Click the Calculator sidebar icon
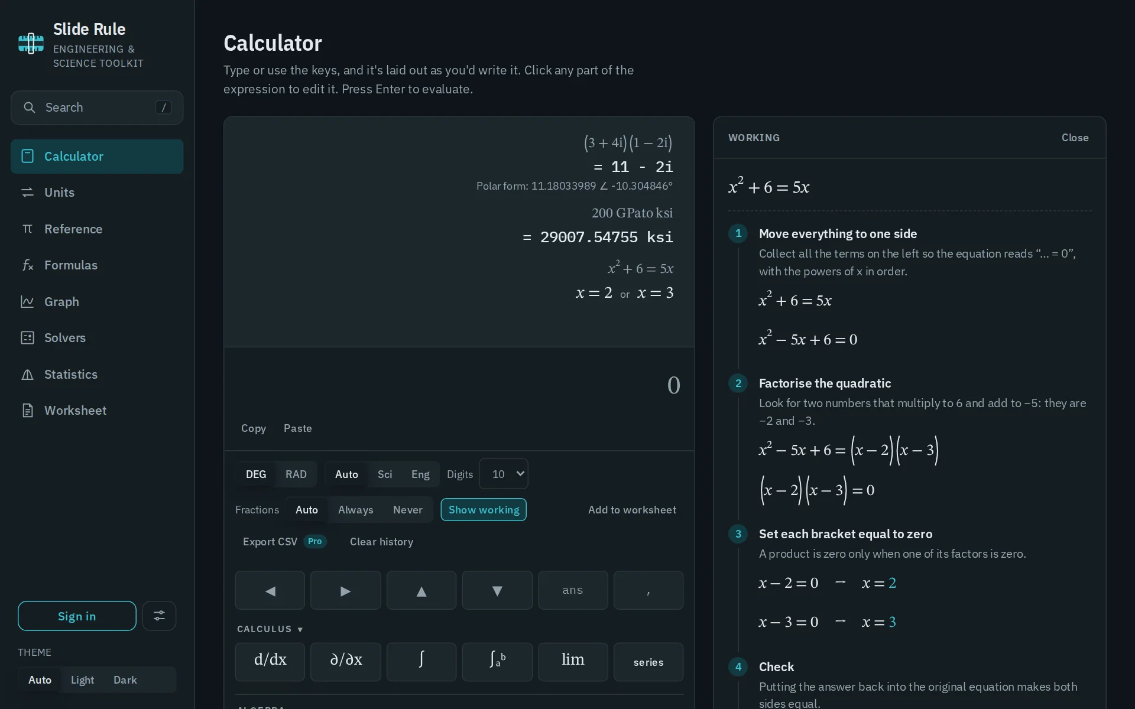 point(27,156)
